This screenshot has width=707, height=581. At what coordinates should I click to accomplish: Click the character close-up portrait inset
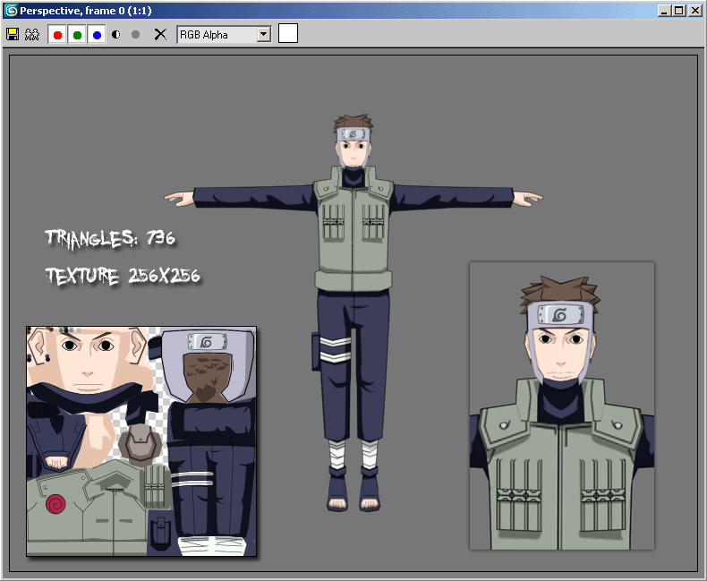point(562,406)
